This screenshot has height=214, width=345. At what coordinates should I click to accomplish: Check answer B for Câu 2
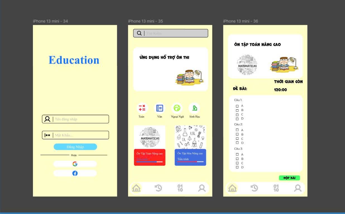[x=237, y=134]
